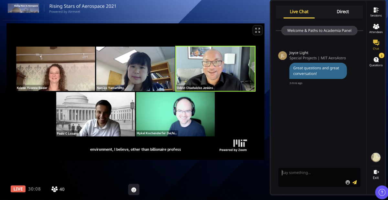Select the Chat sidebar icon
The image size is (388, 200).
pyautogui.click(x=376, y=45)
